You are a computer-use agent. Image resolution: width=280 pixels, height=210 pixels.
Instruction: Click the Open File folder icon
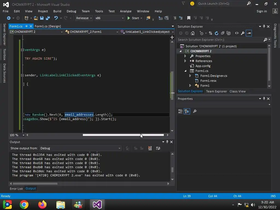tap(36, 18)
